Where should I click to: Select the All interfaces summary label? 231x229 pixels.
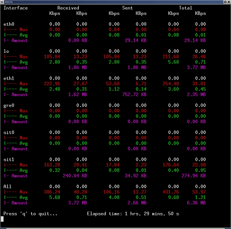[7, 187]
